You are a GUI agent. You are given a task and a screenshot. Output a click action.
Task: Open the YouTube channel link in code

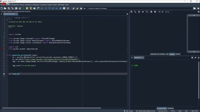(x=51, y=59)
